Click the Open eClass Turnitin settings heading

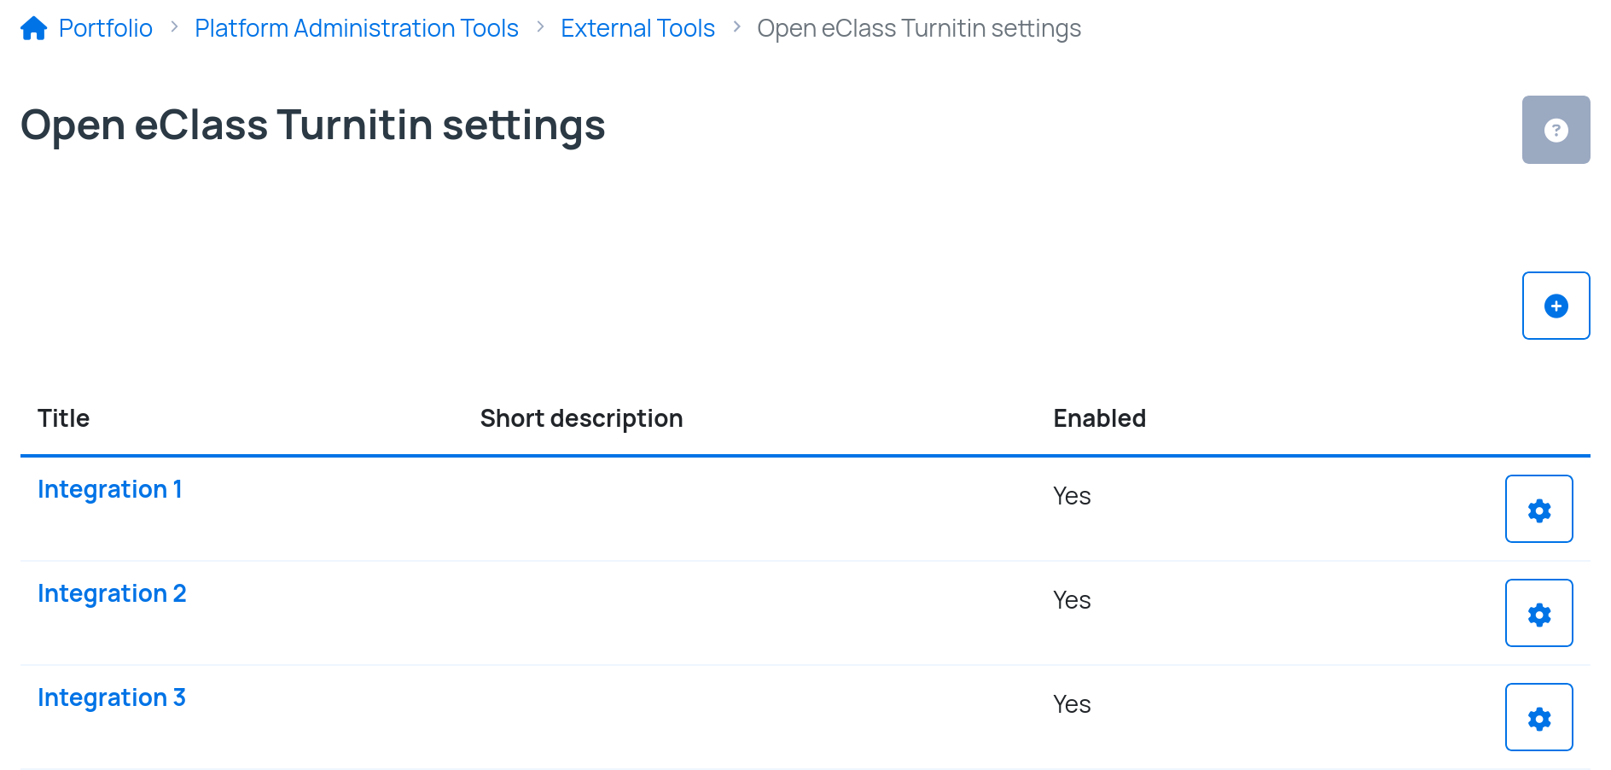coord(312,125)
